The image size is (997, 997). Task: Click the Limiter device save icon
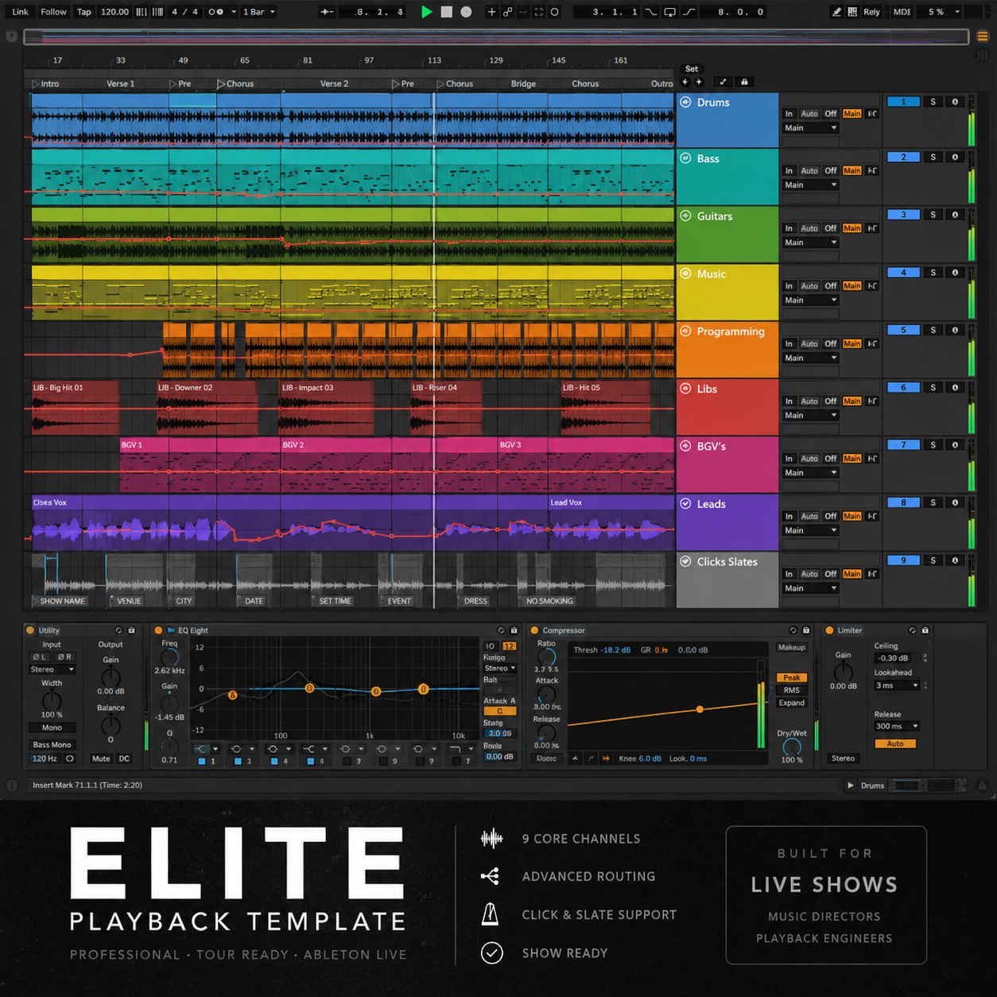pyautogui.click(x=925, y=630)
